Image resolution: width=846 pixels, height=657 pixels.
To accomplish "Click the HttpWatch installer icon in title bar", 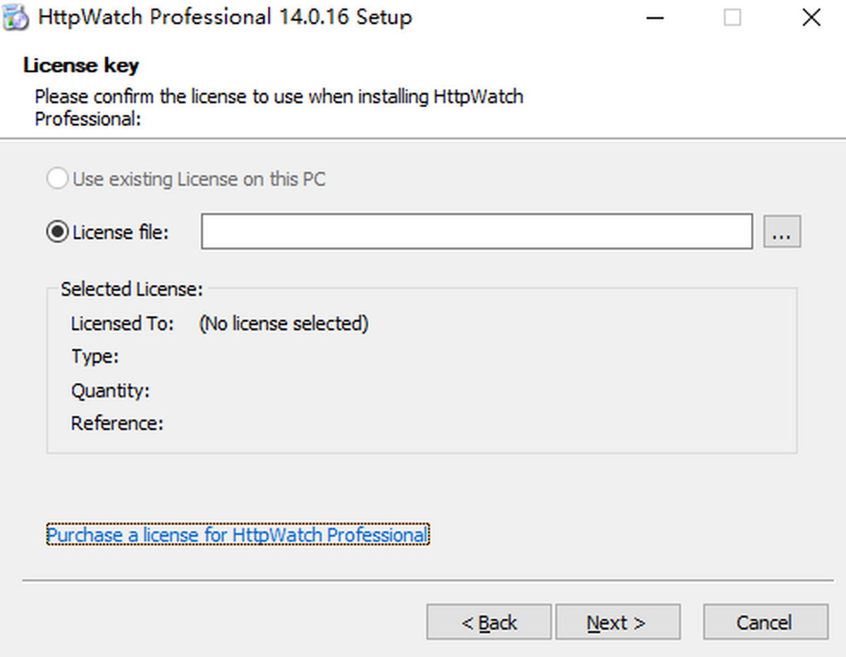I will point(16,18).
